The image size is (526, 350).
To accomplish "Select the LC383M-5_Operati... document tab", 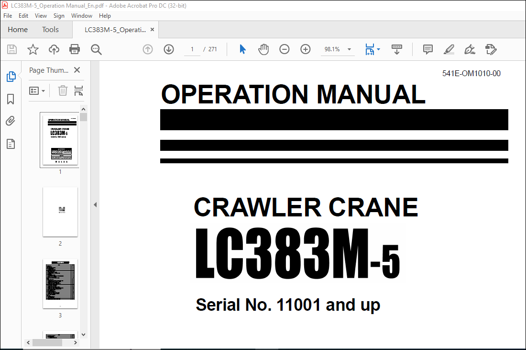I will (115, 30).
